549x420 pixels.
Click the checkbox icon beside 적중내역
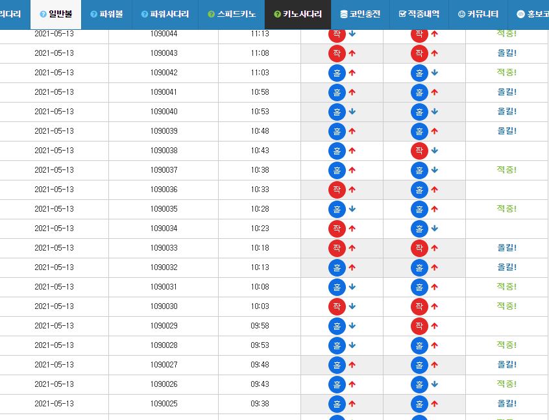coord(402,14)
